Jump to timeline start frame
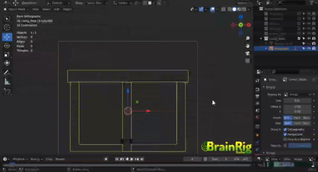 pyautogui.click(x=117, y=159)
